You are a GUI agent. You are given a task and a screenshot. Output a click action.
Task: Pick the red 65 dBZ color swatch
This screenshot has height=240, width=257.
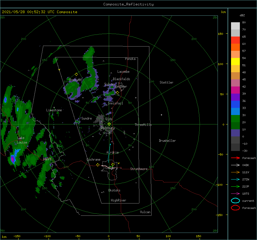pyautogui.click(x=235, y=40)
